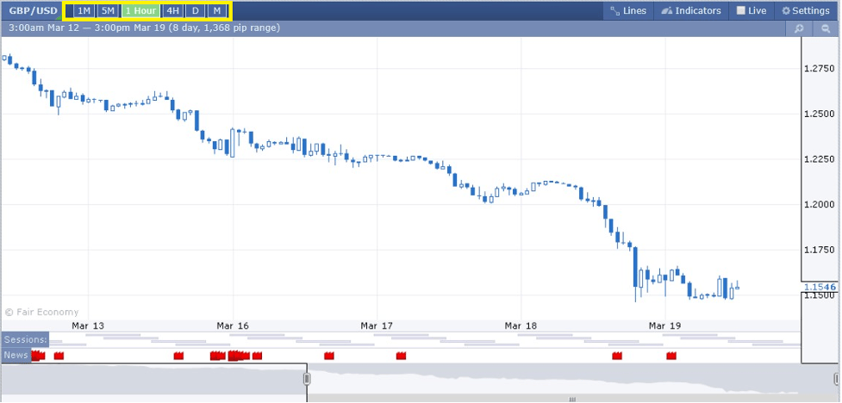The width and height of the screenshot is (842, 403).
Task: Click the 1.2250 price axis label
Action: pos(820,158)
